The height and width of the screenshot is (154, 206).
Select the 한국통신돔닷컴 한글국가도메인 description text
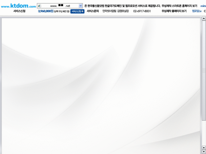[123, 6]
